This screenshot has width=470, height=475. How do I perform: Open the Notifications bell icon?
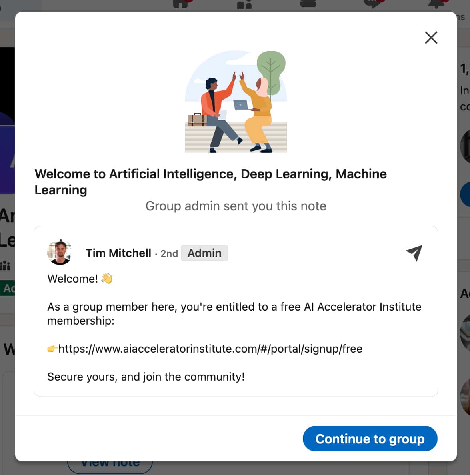point(436,4)
